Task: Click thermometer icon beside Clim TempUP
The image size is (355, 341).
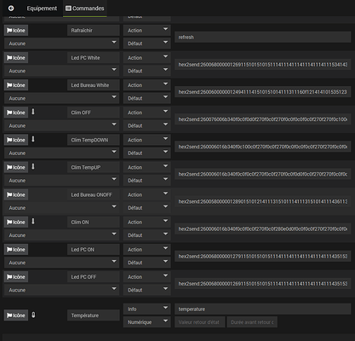Action: [x=33, y=166]
